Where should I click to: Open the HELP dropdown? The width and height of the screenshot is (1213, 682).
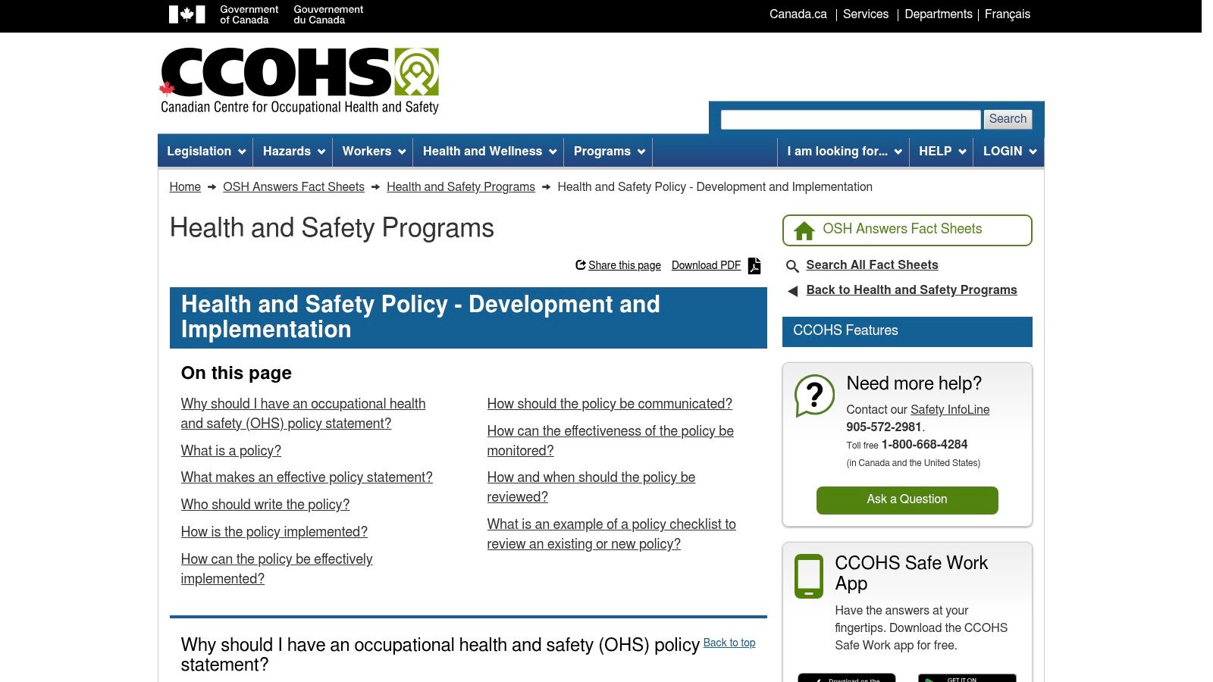(942, 152)
